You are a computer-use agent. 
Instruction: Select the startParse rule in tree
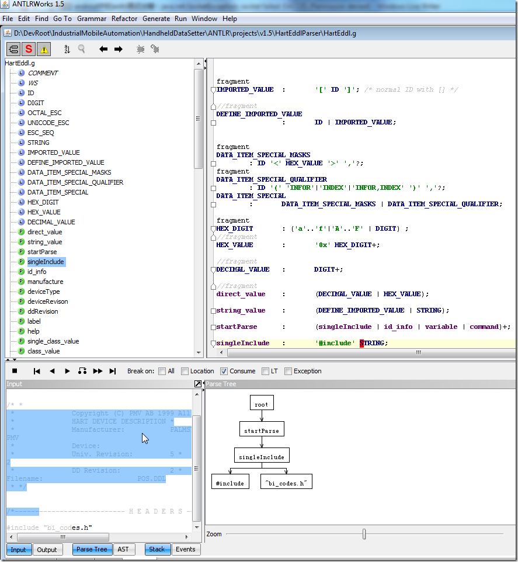[x=42, y=252]
